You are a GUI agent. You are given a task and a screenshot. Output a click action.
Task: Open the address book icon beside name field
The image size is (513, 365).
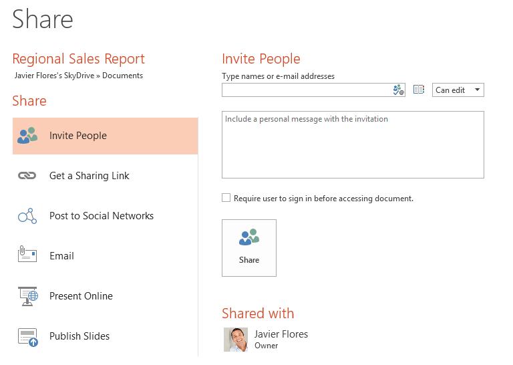tap(419, 90)
